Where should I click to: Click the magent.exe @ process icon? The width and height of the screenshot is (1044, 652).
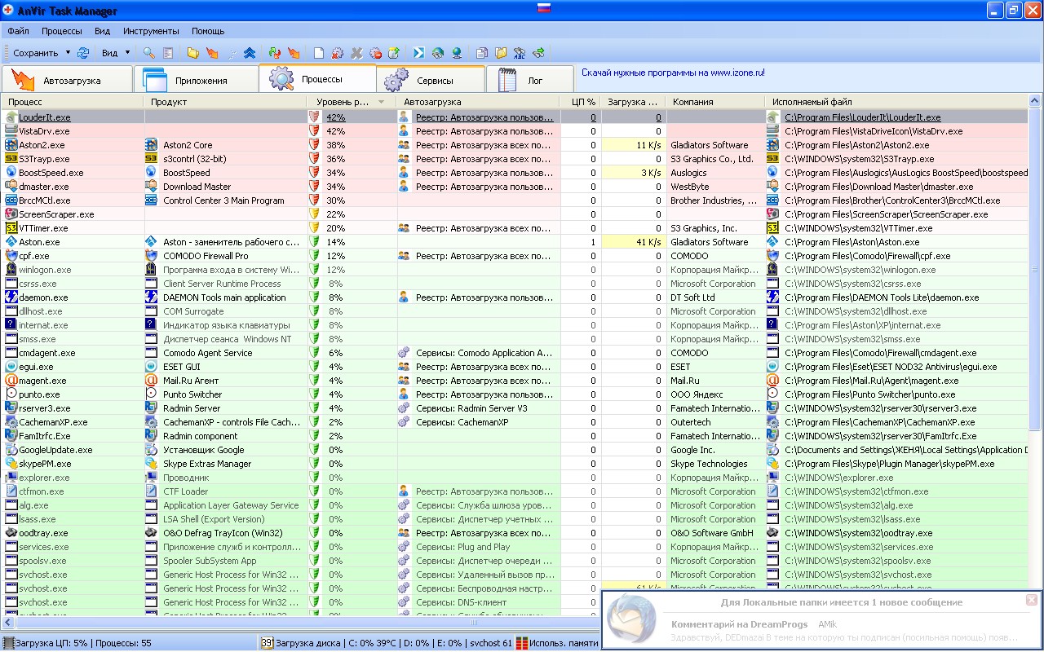pyautogui.click(x=11, y=381)
